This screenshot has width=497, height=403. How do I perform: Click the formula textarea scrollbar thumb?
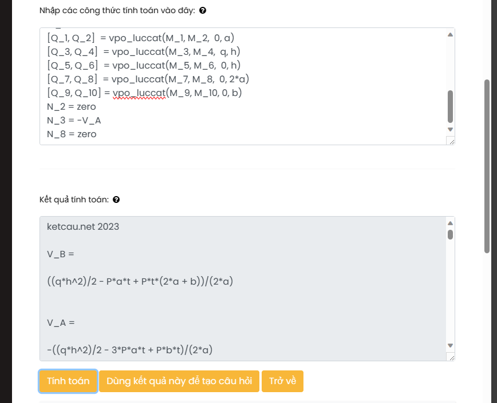[x=450, y=106]
